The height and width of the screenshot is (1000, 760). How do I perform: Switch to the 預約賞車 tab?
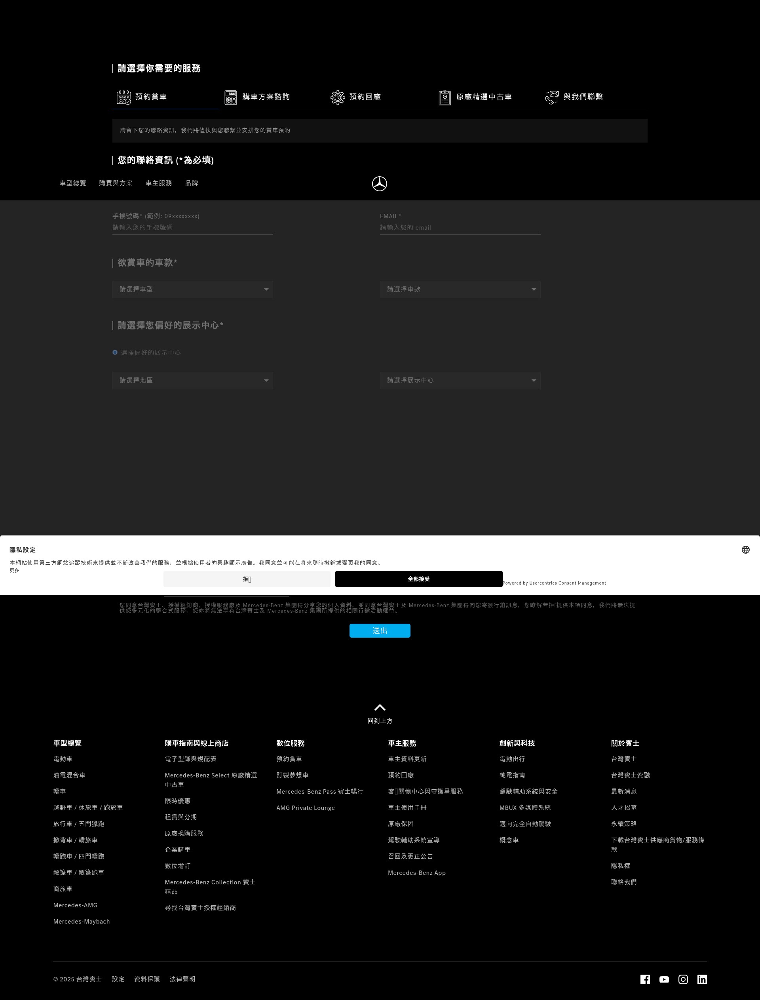(165, 97)
